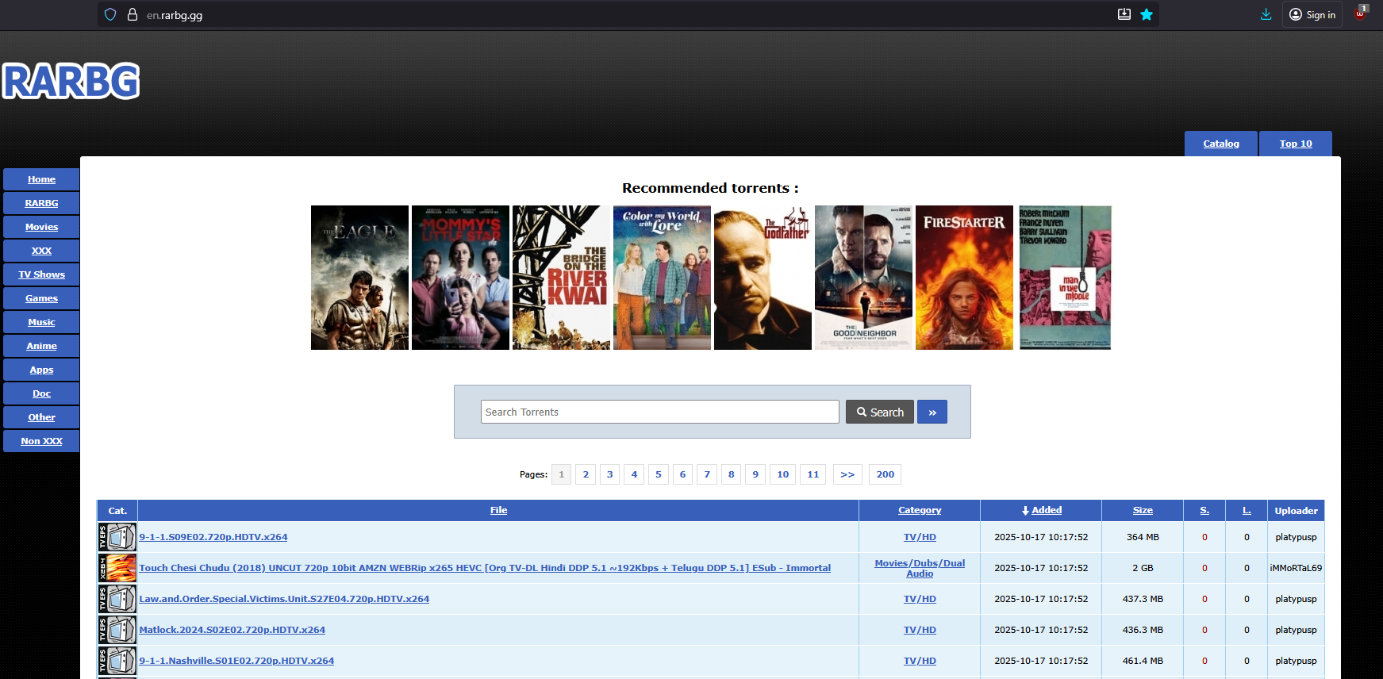Sort the table by File column
The height and width of the screenshot is (679, 1383).
click(x=498, y=510)
